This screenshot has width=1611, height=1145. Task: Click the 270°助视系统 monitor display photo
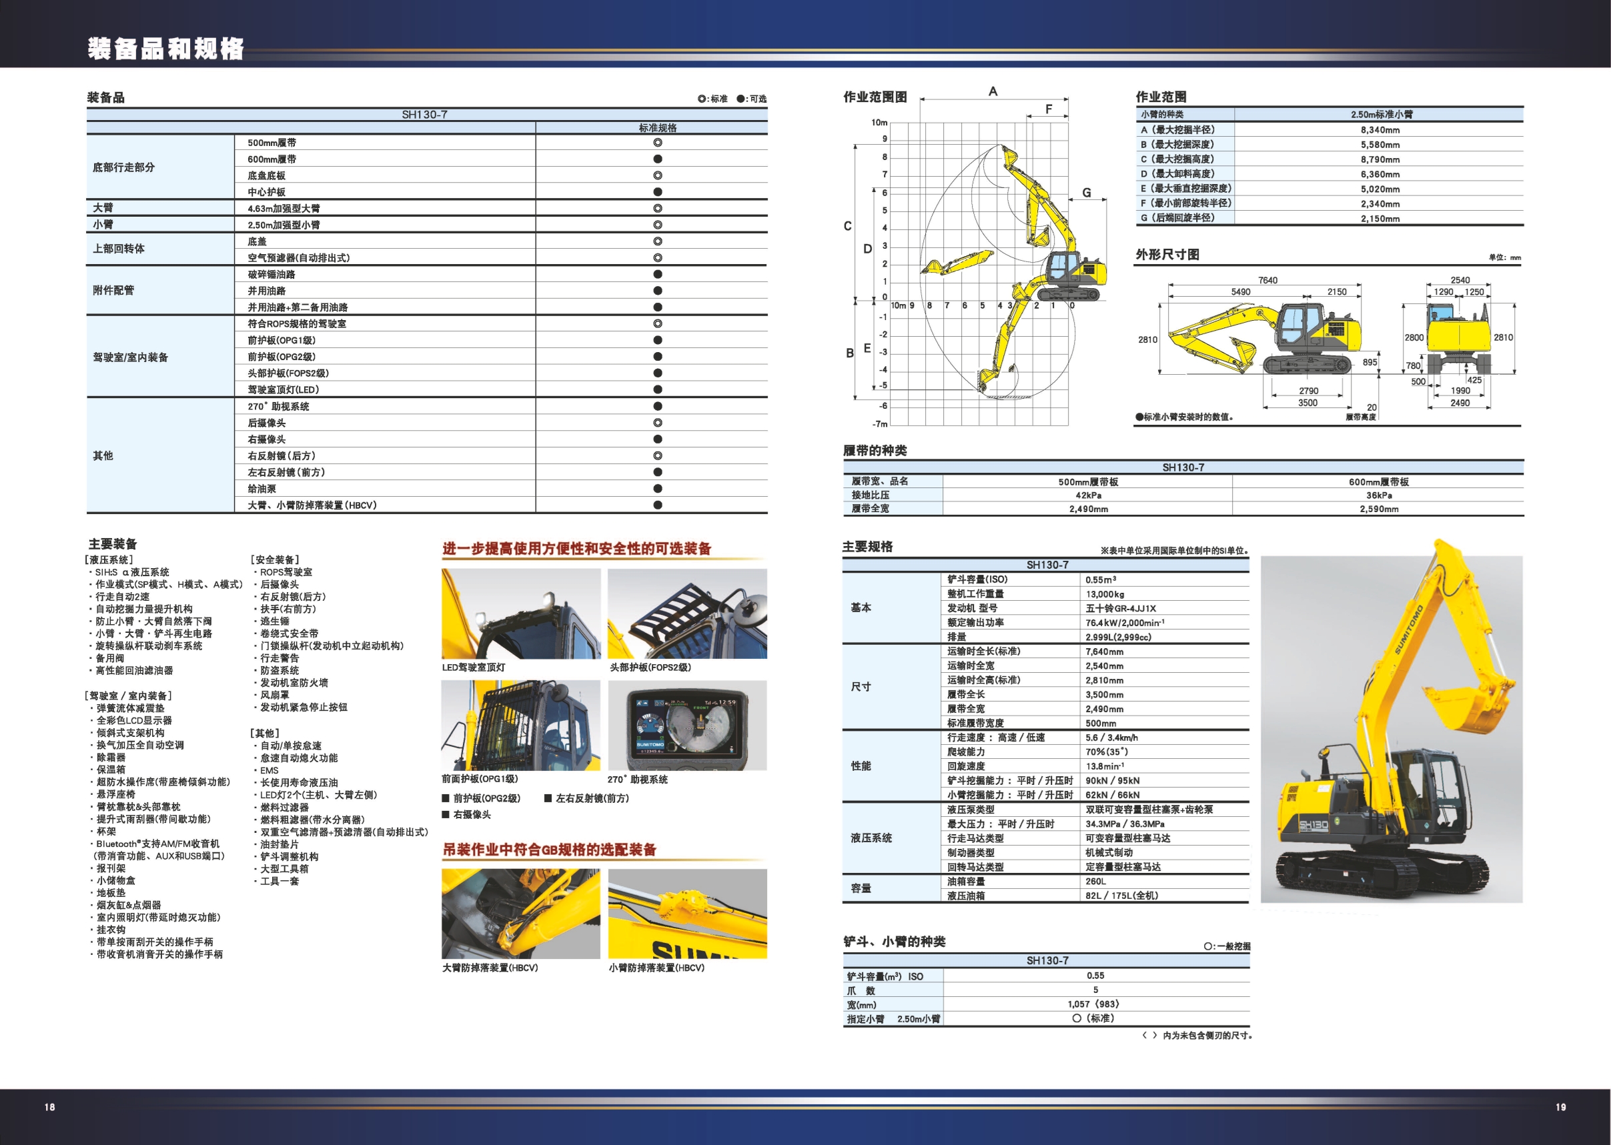click(687, 726)
